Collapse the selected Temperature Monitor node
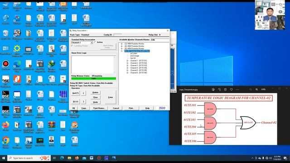Image resolution: width=290 pixels, height=163 pixels. tap(122, 51)
